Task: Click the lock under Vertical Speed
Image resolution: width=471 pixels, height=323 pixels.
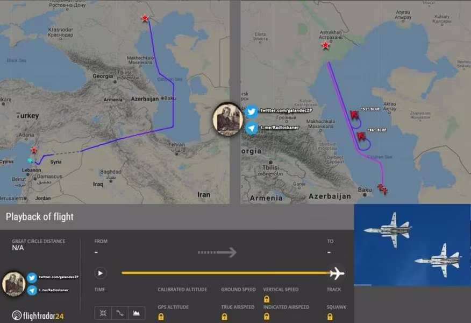Action: pyautogui.click(x=267, y=299)
